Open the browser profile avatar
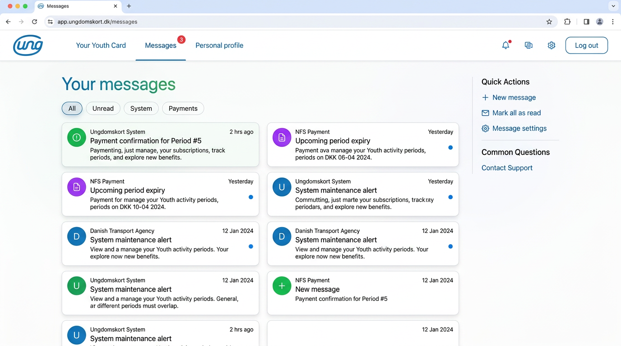 [x=600, y=22]
